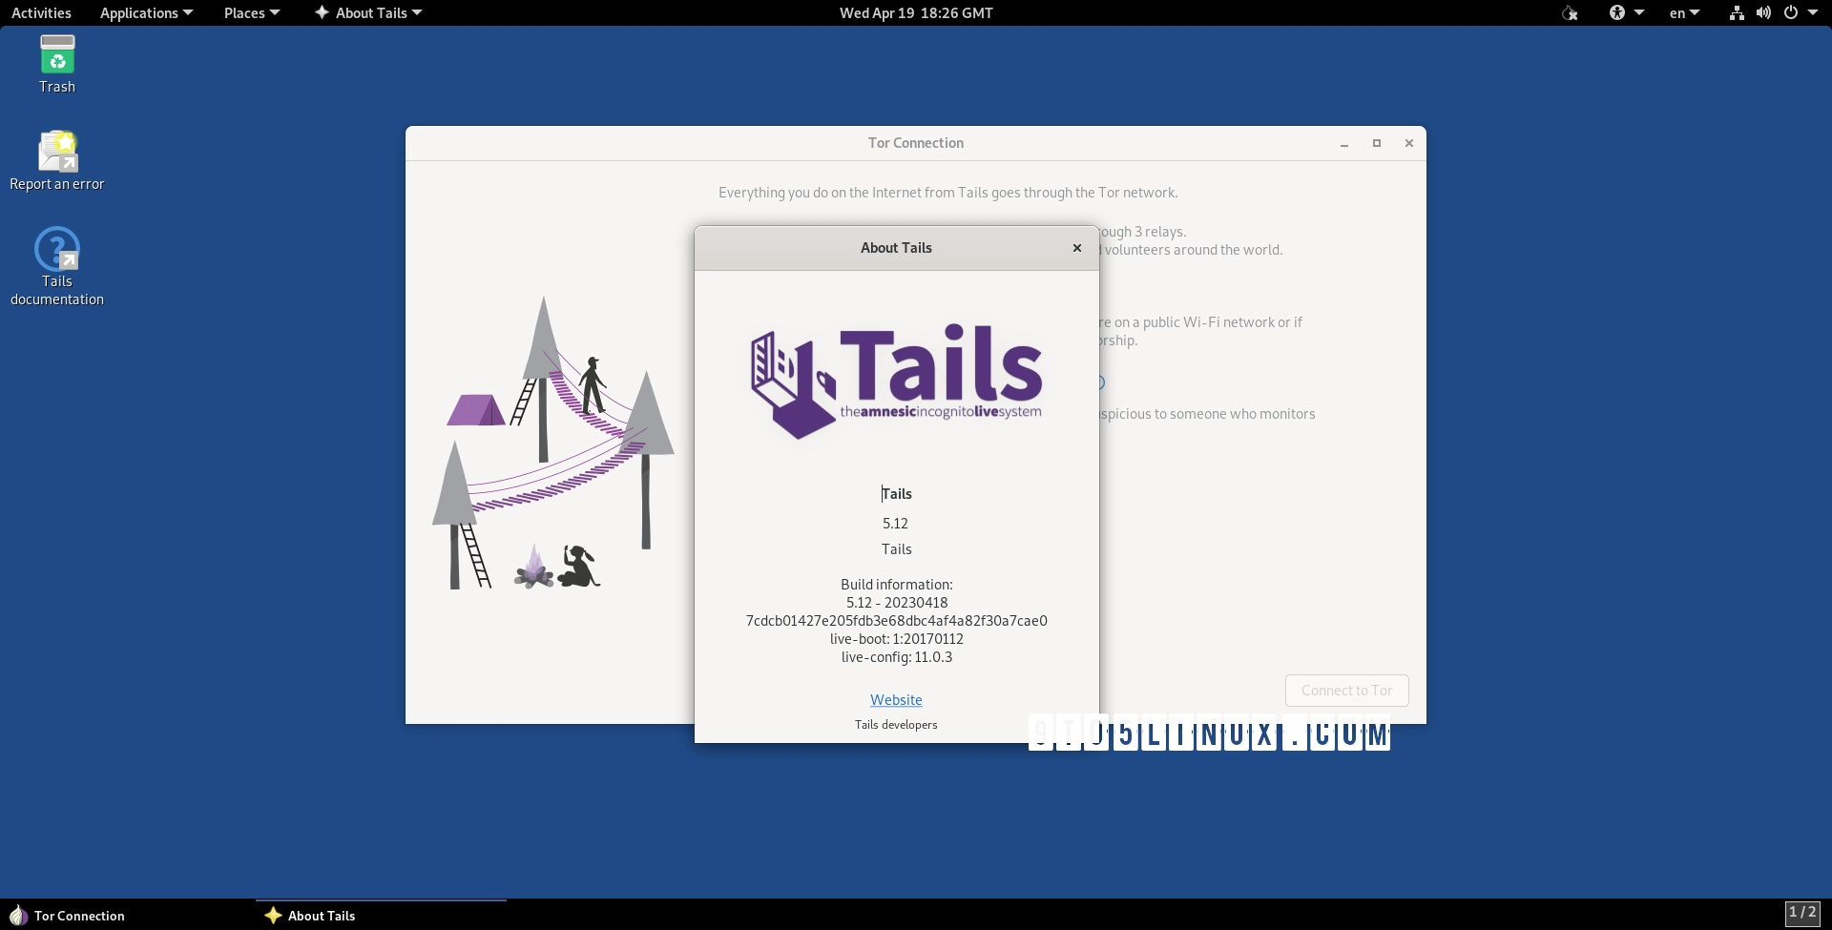Viewport: 1832px width, 930px height.
Task: Select About Tails in the bottom taskbar
Action: coord(321,915)
